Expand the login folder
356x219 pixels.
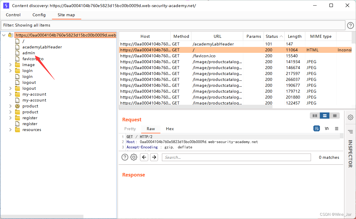click(x=11, y=71)
